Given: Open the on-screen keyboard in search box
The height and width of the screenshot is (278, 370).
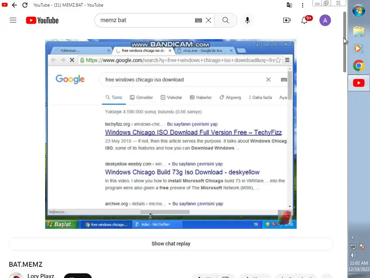Looking at the screenshot, I should (x=198, y=21).
